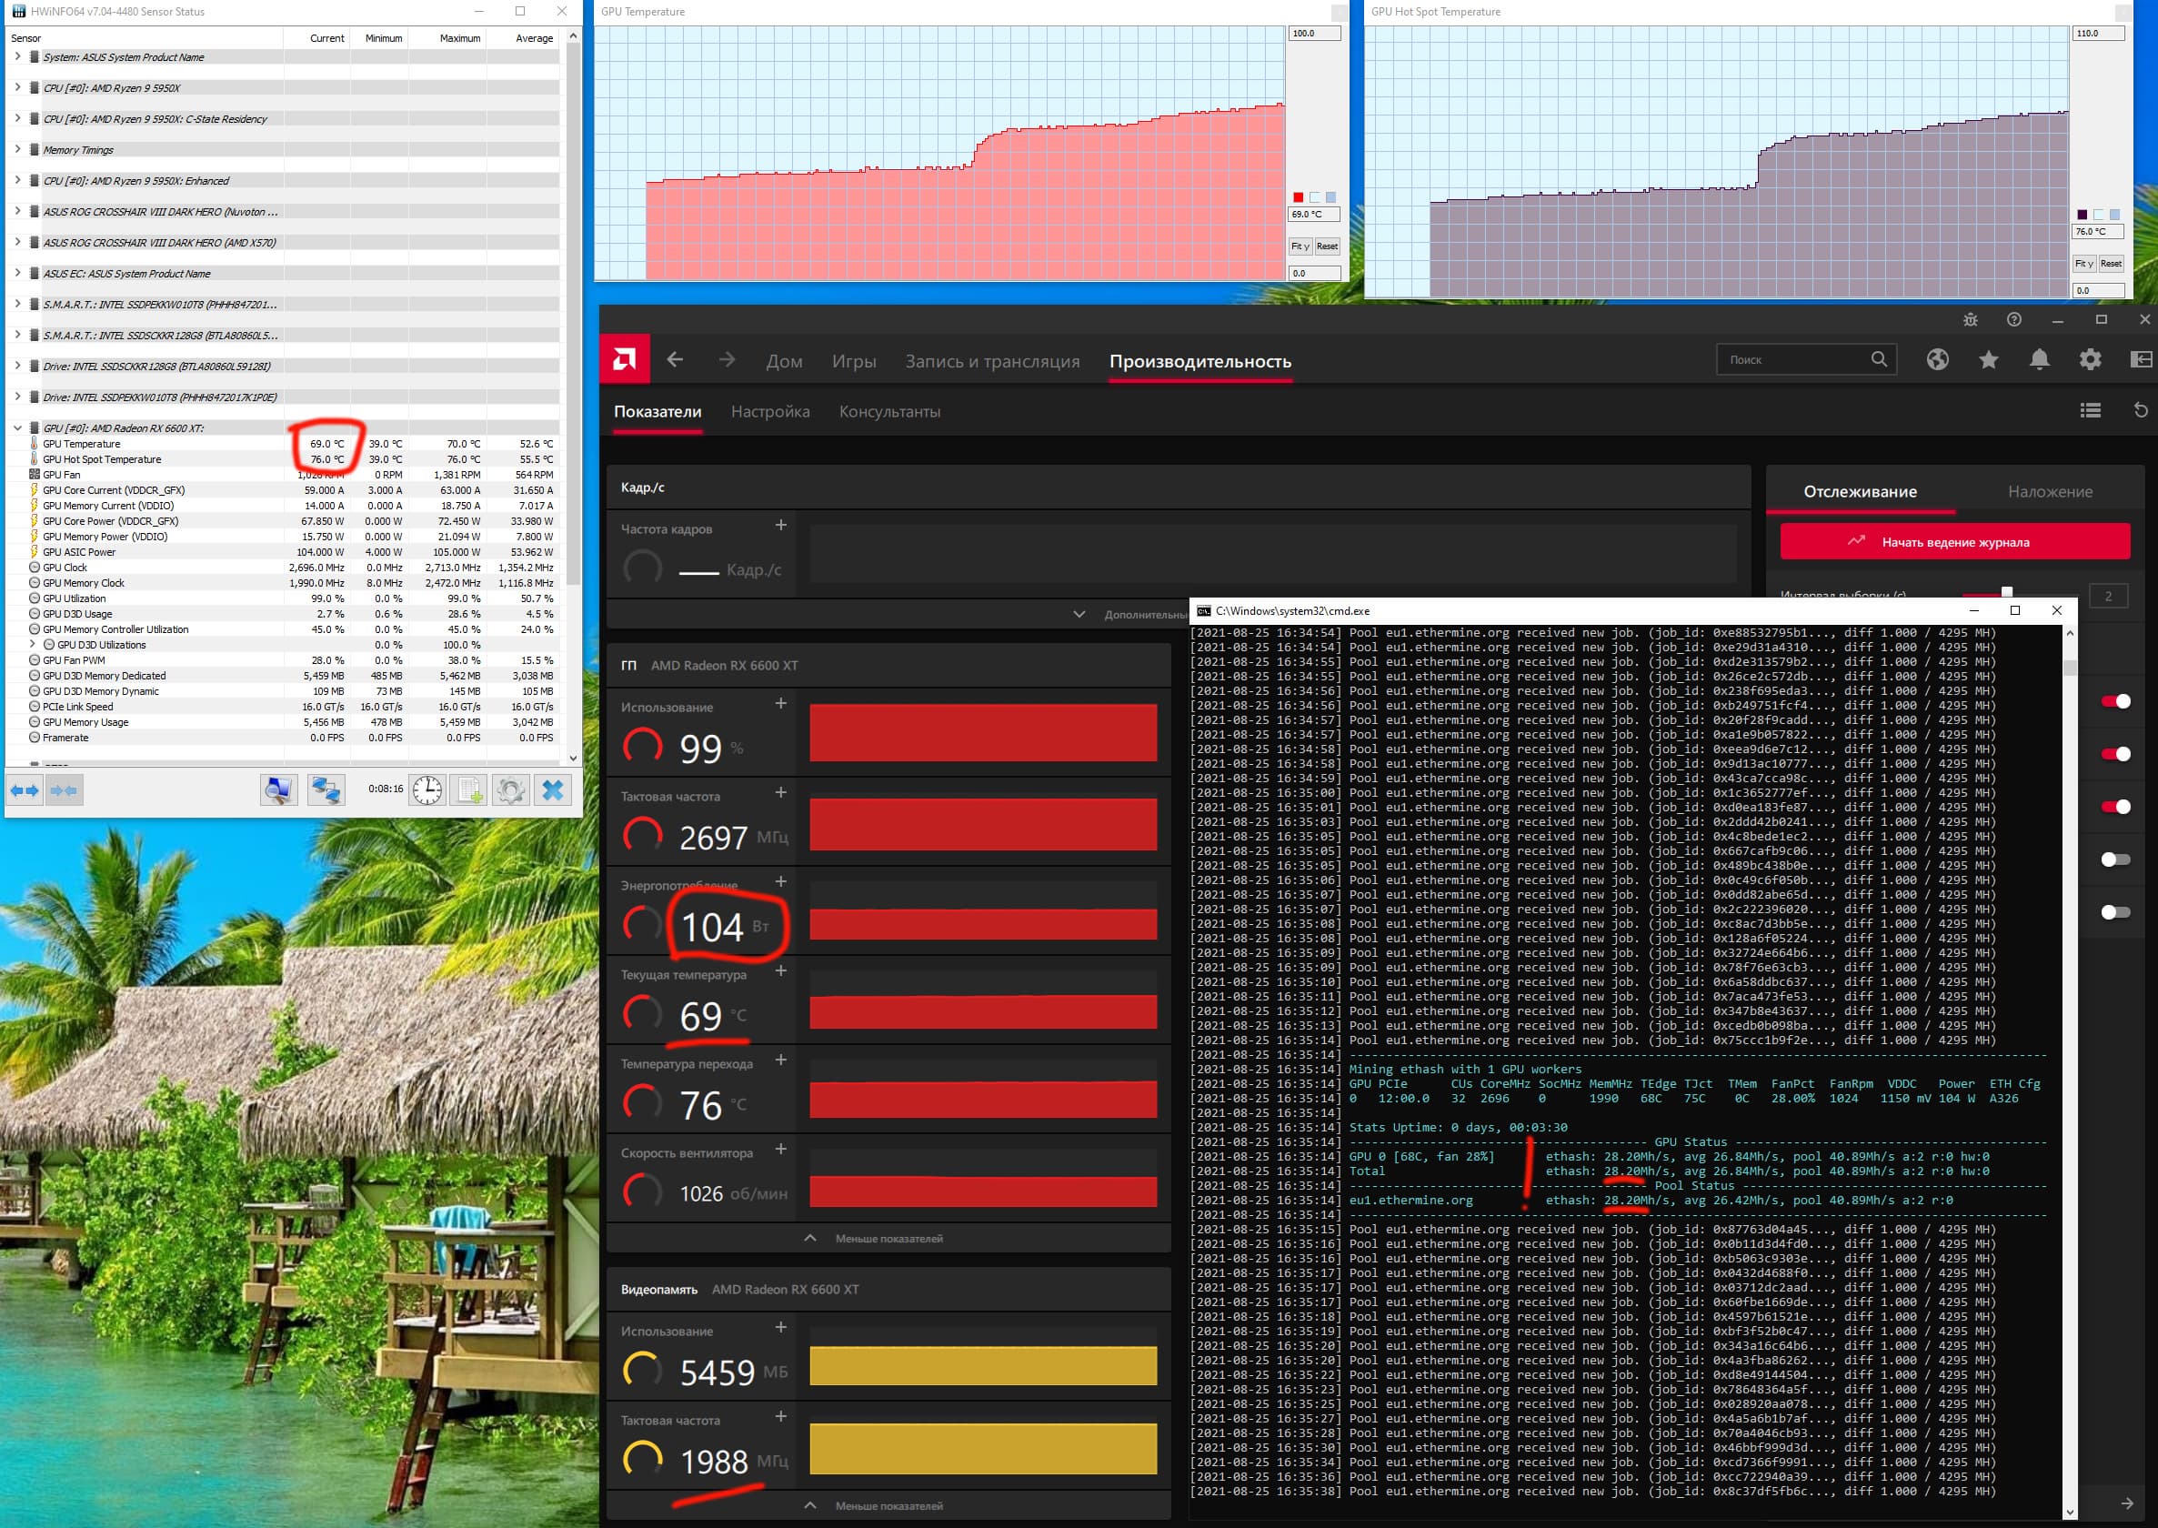Open AMD Radeon Software settings gear
This screenshot has height=1528, width=2158.
2089,359
